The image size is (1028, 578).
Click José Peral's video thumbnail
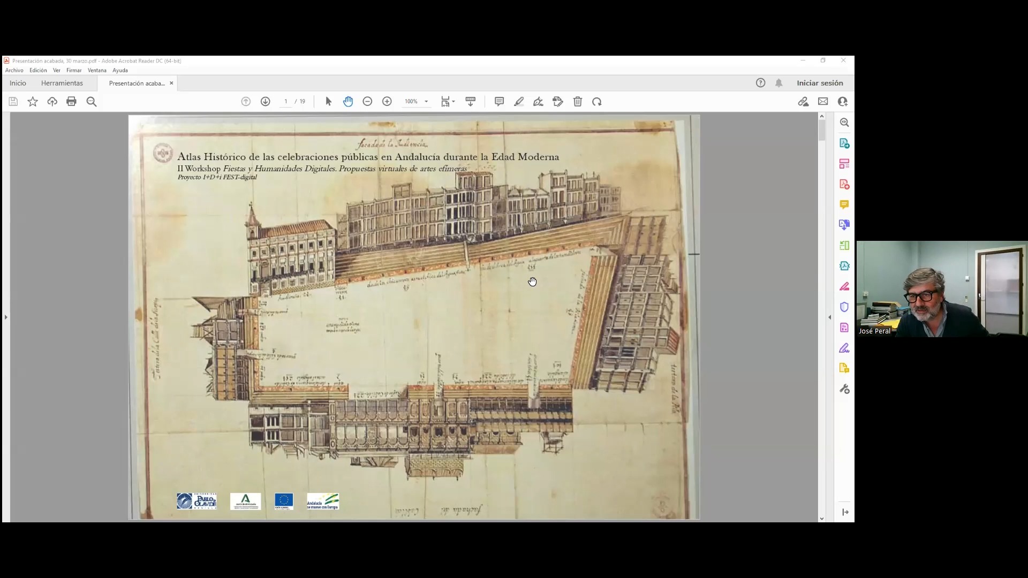(942, 288)
